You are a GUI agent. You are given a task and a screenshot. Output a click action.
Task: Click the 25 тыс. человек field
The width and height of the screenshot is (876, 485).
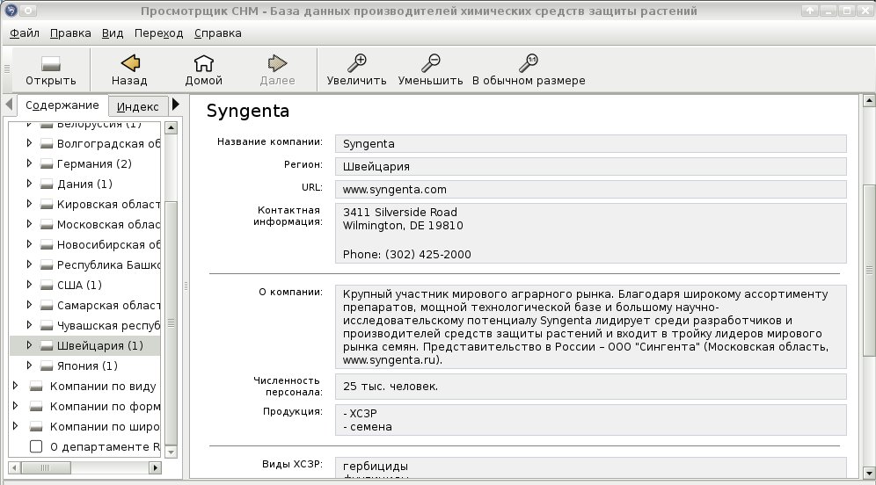pyautogui.click(x=590, y=387)
